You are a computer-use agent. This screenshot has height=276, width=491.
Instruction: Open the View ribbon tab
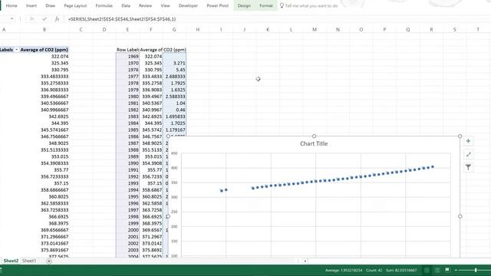(x=165, y=5)
